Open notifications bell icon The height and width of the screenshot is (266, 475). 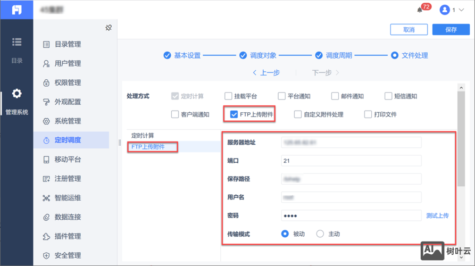coord(420,10)
